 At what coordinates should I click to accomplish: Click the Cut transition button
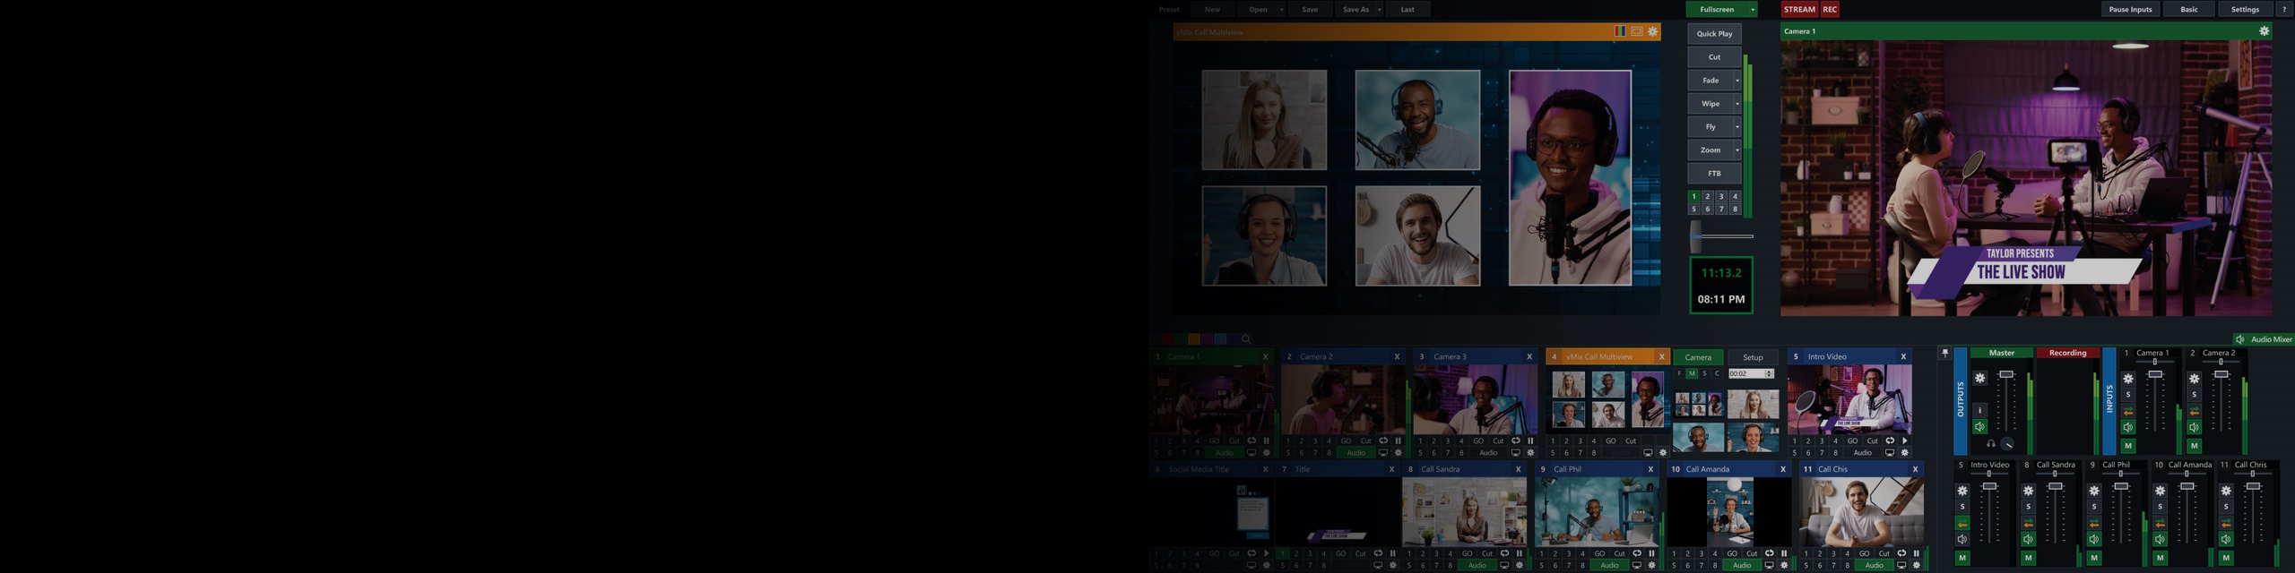1714,57
